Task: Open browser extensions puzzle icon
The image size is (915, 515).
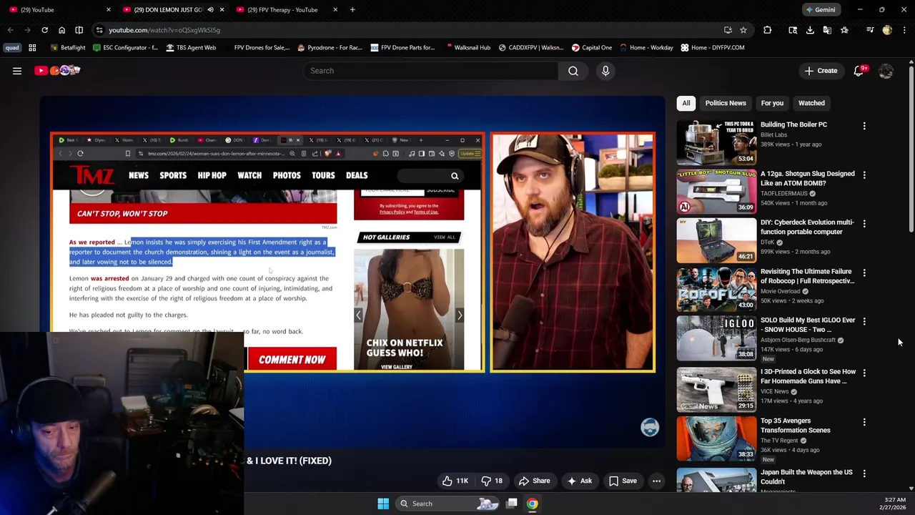Action: pyautogui.click(x=768, y=30)
